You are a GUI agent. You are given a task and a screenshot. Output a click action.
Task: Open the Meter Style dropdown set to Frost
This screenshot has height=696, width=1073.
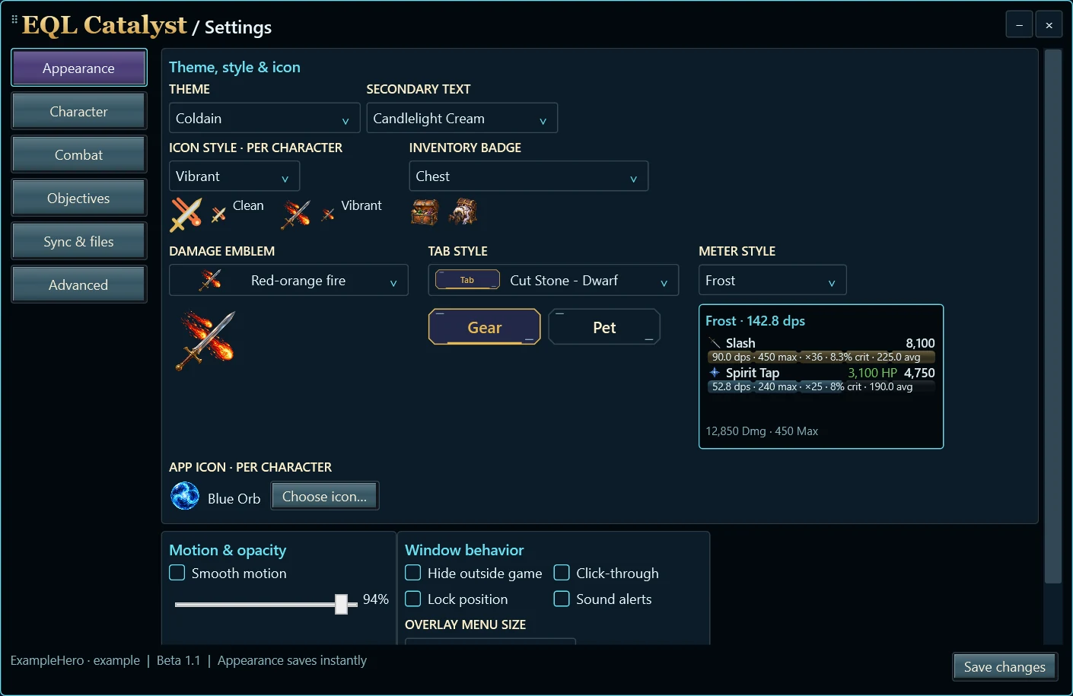(772, 280)
